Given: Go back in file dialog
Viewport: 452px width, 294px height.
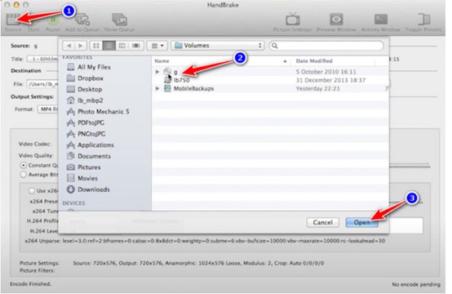Looking at the screenshot, I should click(x=69, y=46).
